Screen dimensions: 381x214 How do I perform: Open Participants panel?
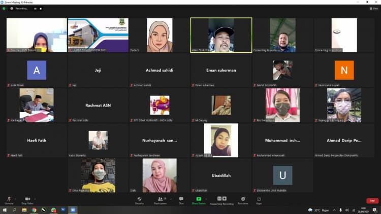[x=161, y=200]
